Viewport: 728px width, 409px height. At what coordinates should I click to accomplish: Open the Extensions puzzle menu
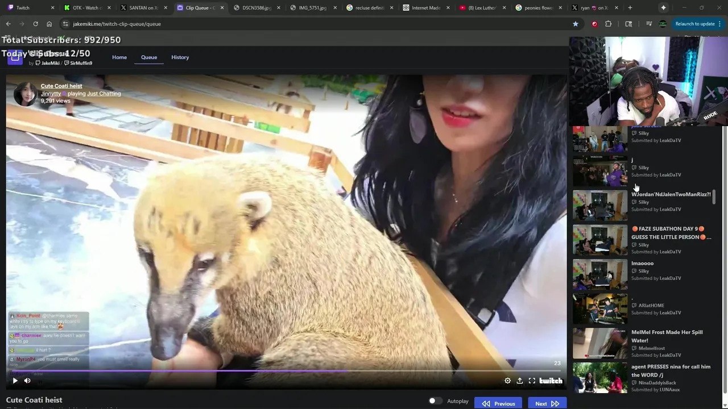tap(609, 24)
